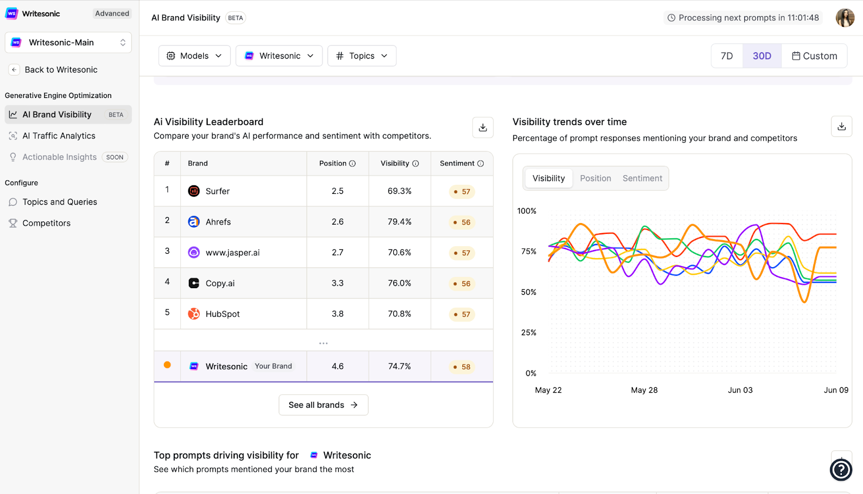Click Writesonic's sentiment score 58 badge
The height and width of the screenshot is (494, 863).
[462, 367]
